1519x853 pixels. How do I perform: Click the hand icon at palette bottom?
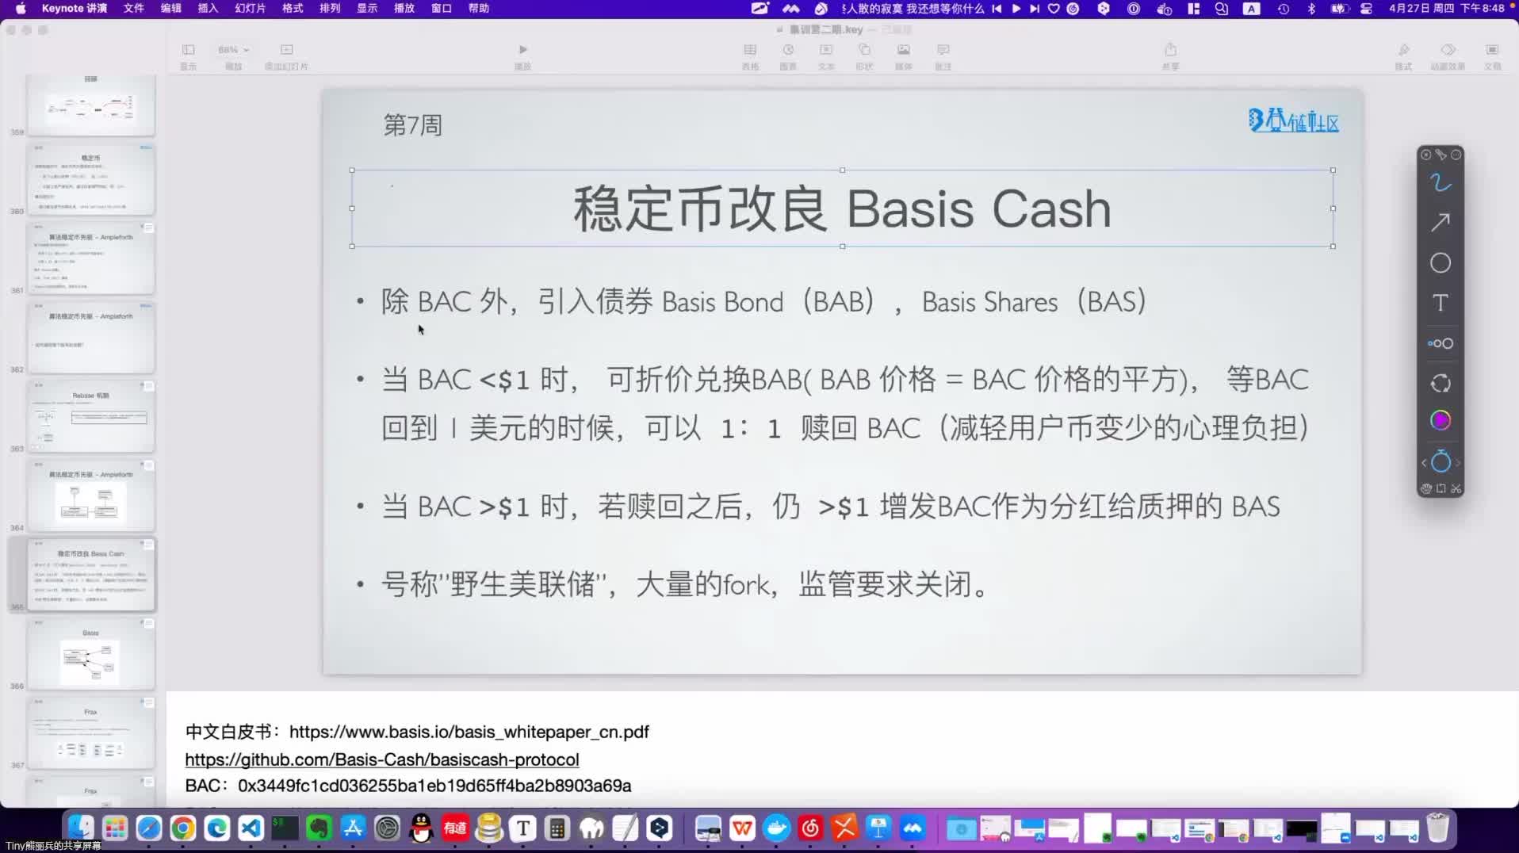click(x=1426, y=488)
